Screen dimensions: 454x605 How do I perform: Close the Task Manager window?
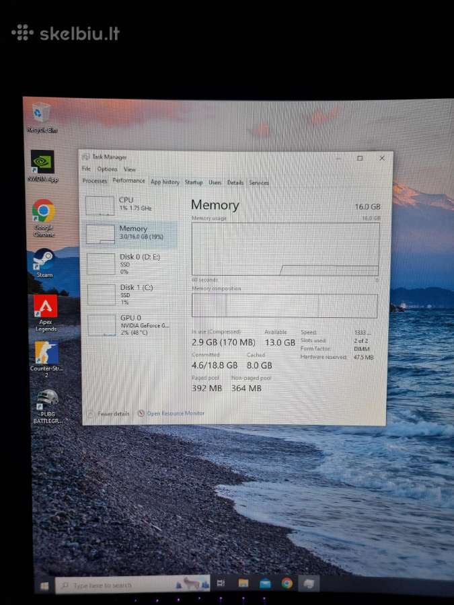click(x=382, y=158)
